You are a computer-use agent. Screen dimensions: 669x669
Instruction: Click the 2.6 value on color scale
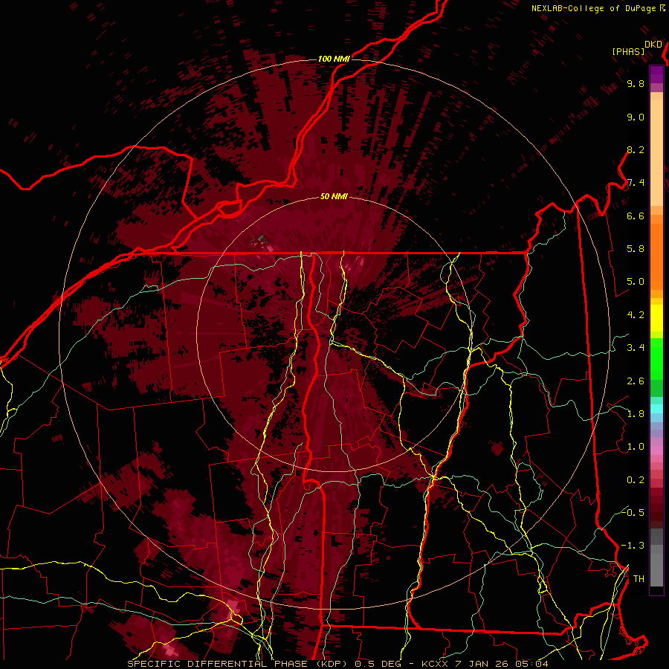[636, 381]
